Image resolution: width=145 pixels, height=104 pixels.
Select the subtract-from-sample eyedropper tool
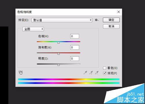(97, 73)
